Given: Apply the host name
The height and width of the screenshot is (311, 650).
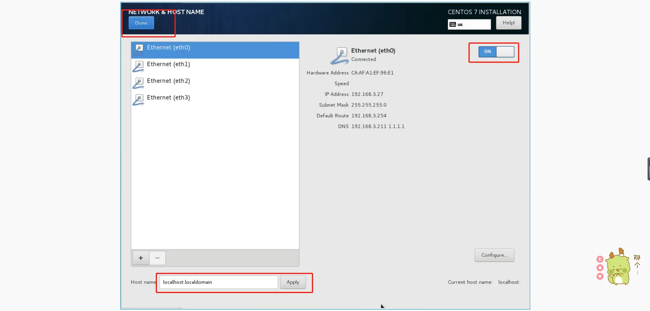Looking at the screenshot, I should (x=293, y=282).
